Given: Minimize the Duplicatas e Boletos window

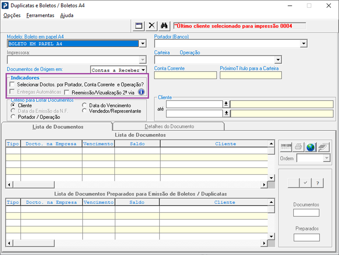Looking at the screenshot, I should [290, 6].
